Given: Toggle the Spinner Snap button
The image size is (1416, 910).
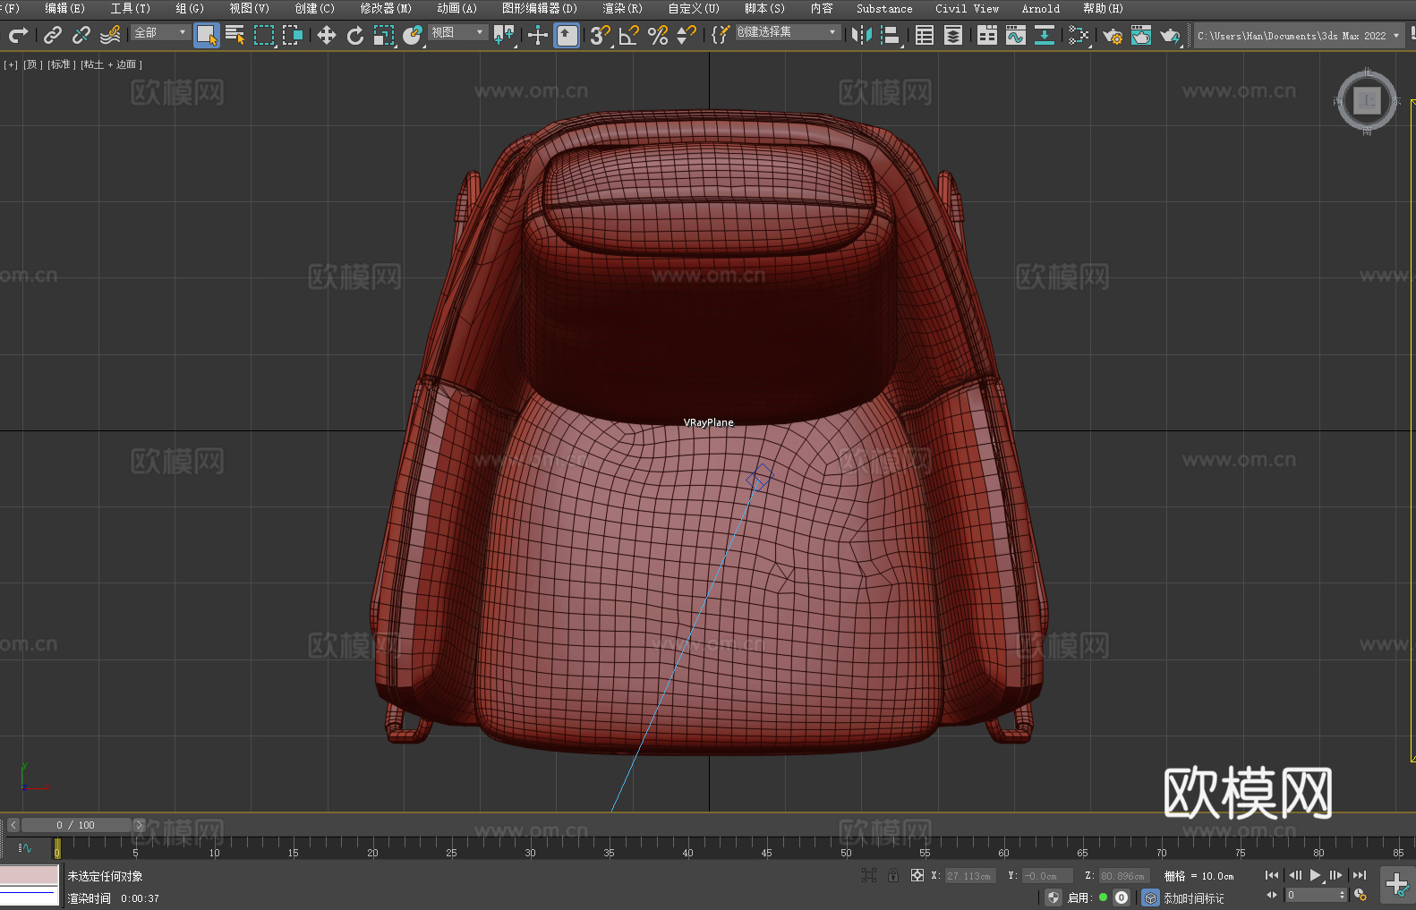Looking at the screenshot, I should tap(687, 35).
